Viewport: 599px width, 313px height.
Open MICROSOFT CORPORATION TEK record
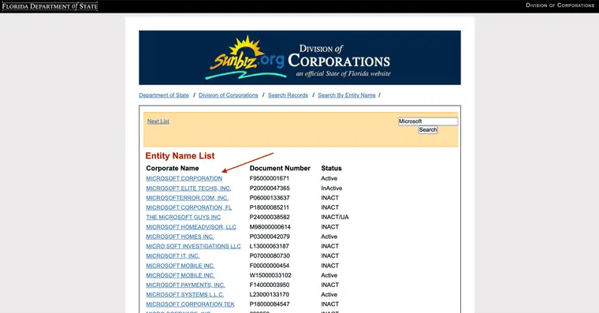pos(190,304)
